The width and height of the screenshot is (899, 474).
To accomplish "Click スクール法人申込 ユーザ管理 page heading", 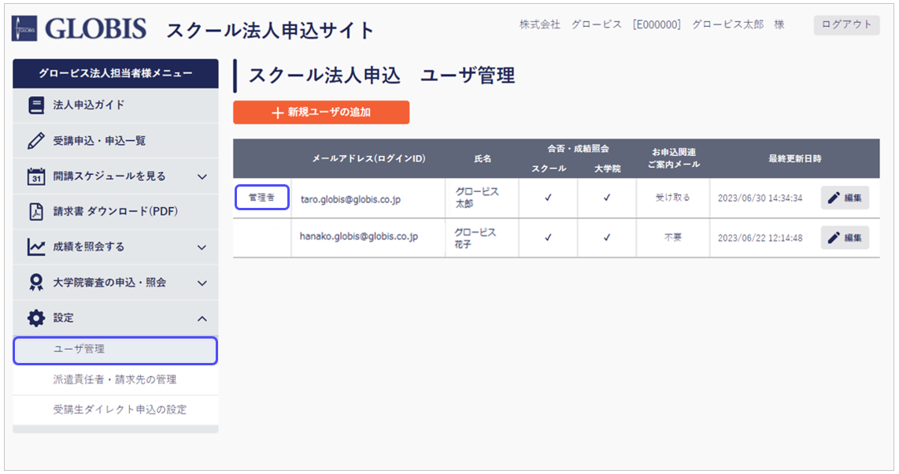I will pos(381,76).
